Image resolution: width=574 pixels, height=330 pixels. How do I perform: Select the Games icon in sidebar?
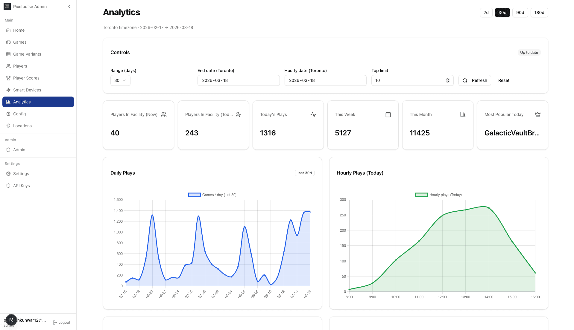(8, 42)
